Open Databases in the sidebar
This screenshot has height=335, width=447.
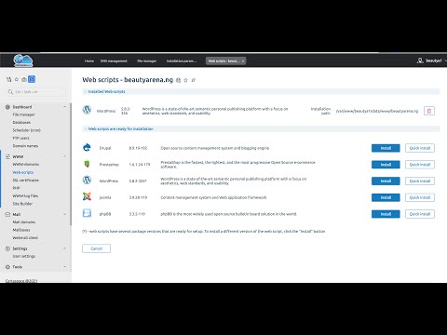[21, 122]
